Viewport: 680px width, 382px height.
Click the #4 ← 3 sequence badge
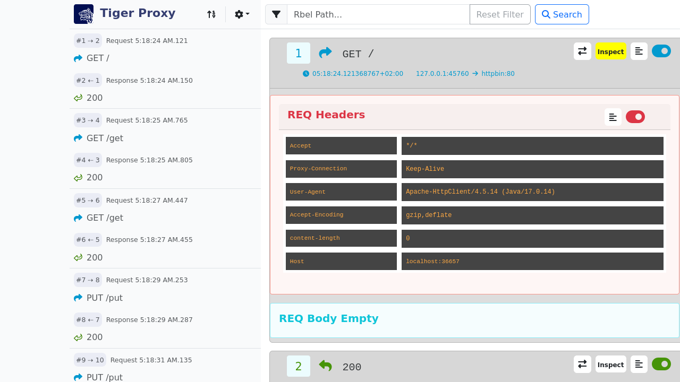point(88,160)
